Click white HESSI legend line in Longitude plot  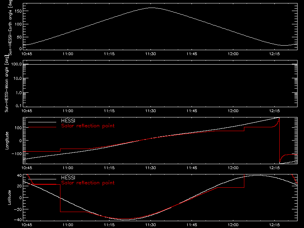(x=42, y=122)
